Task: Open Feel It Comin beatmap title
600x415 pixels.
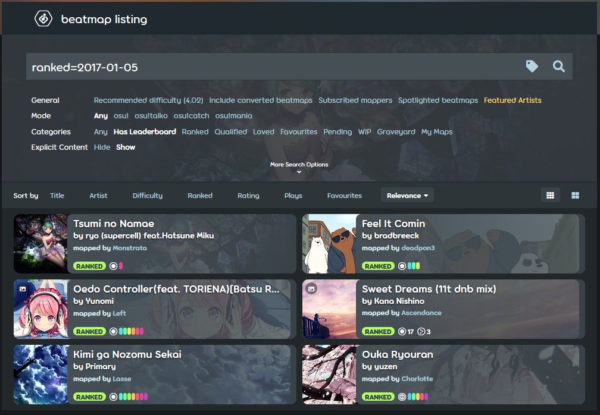Action: pos(393,224)
